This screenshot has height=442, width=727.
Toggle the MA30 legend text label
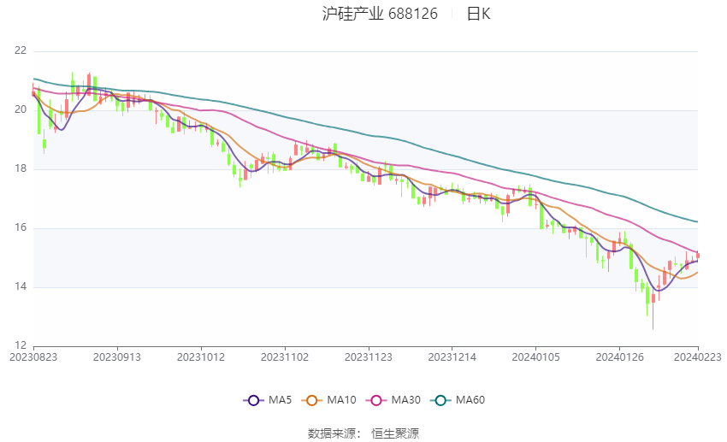405,399
